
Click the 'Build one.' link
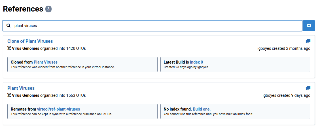click(202, 109)
